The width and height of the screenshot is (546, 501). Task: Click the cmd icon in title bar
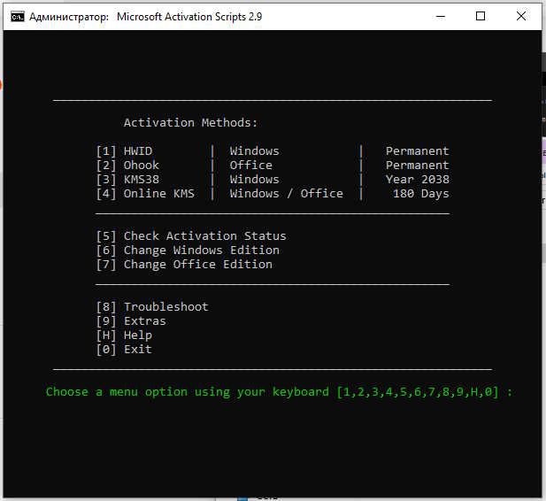[x=18, y=16]
